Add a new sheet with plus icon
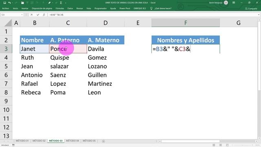This screenshot has height=147, width=261. tap(103, 141)
